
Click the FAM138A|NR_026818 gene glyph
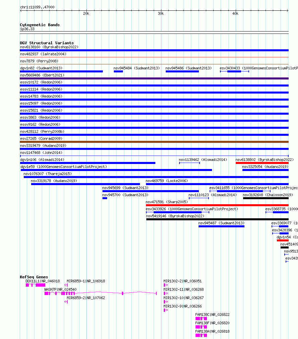(201, 335)
